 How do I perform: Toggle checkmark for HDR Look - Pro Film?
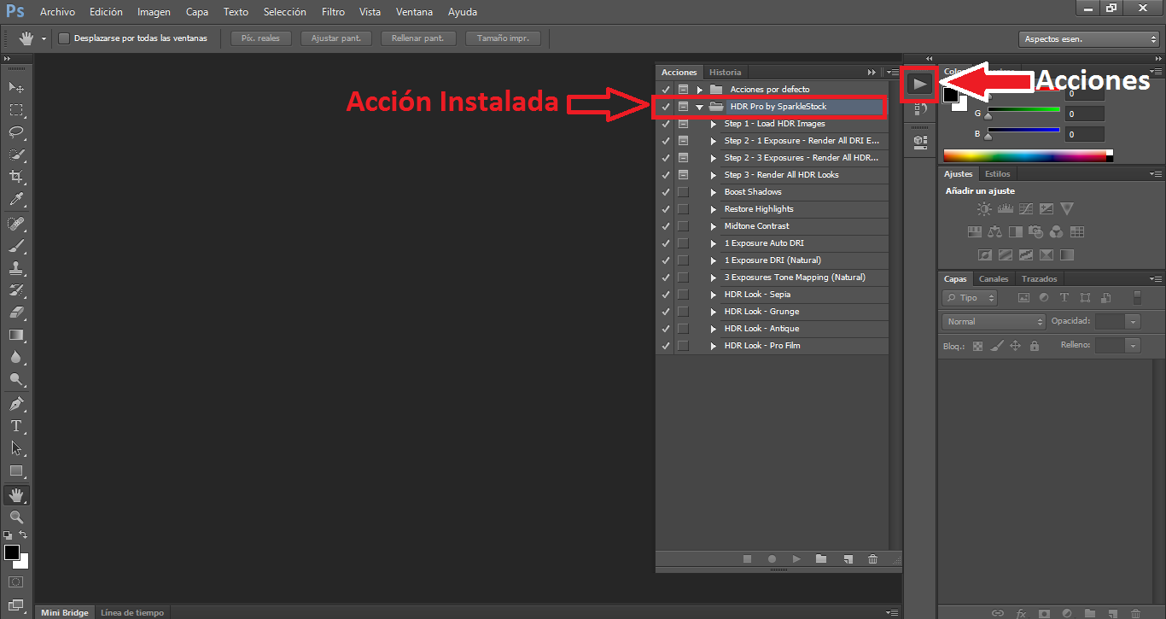(x=666, y=346)
